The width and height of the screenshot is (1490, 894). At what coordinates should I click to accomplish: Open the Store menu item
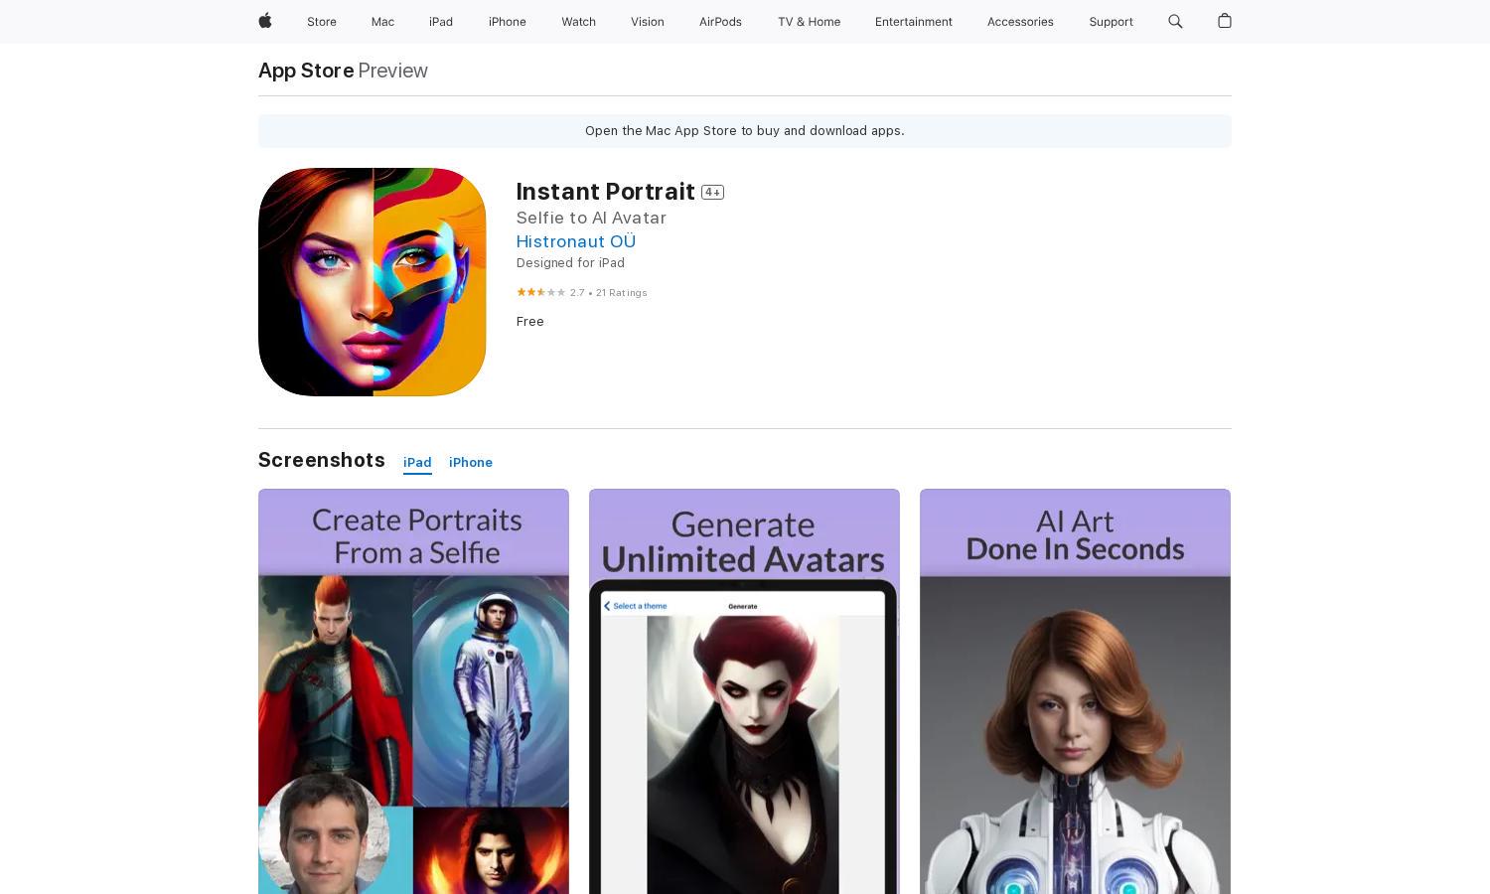(321, 22)
